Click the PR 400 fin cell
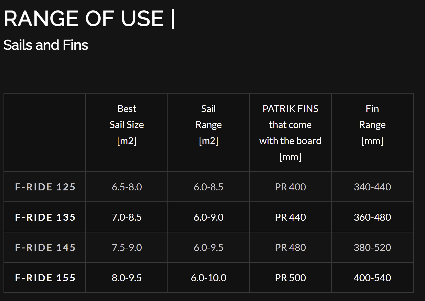The width and height of the screenshot is (425, 301). pos(290,187)
